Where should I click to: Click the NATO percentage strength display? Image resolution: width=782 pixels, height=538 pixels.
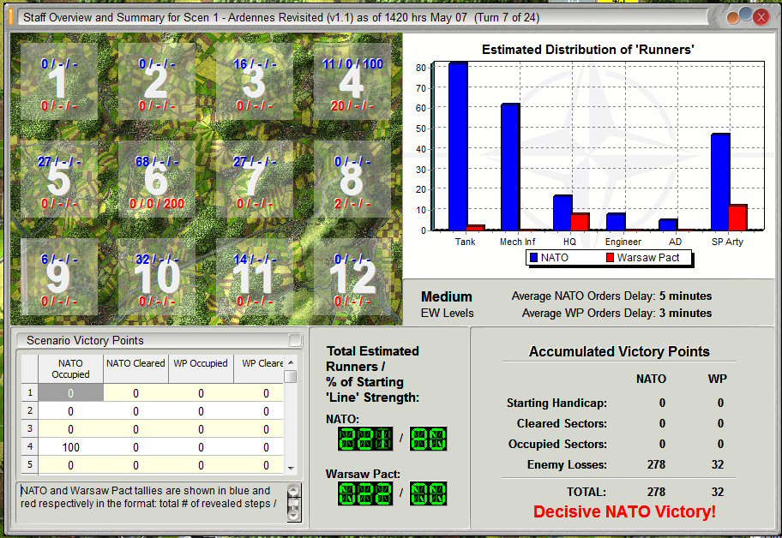pos(429,439)
